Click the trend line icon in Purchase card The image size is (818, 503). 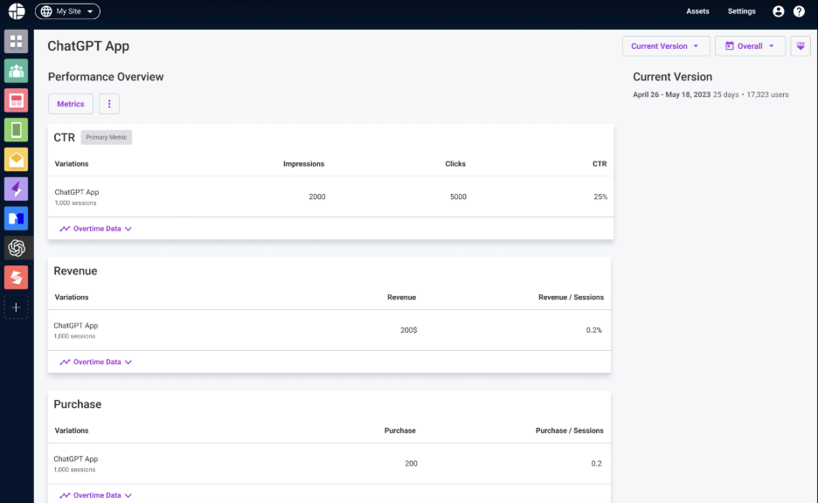pos(65,496)
